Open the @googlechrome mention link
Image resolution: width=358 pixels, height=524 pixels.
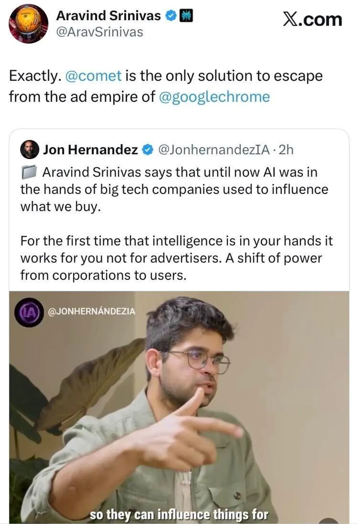[214, 97]
